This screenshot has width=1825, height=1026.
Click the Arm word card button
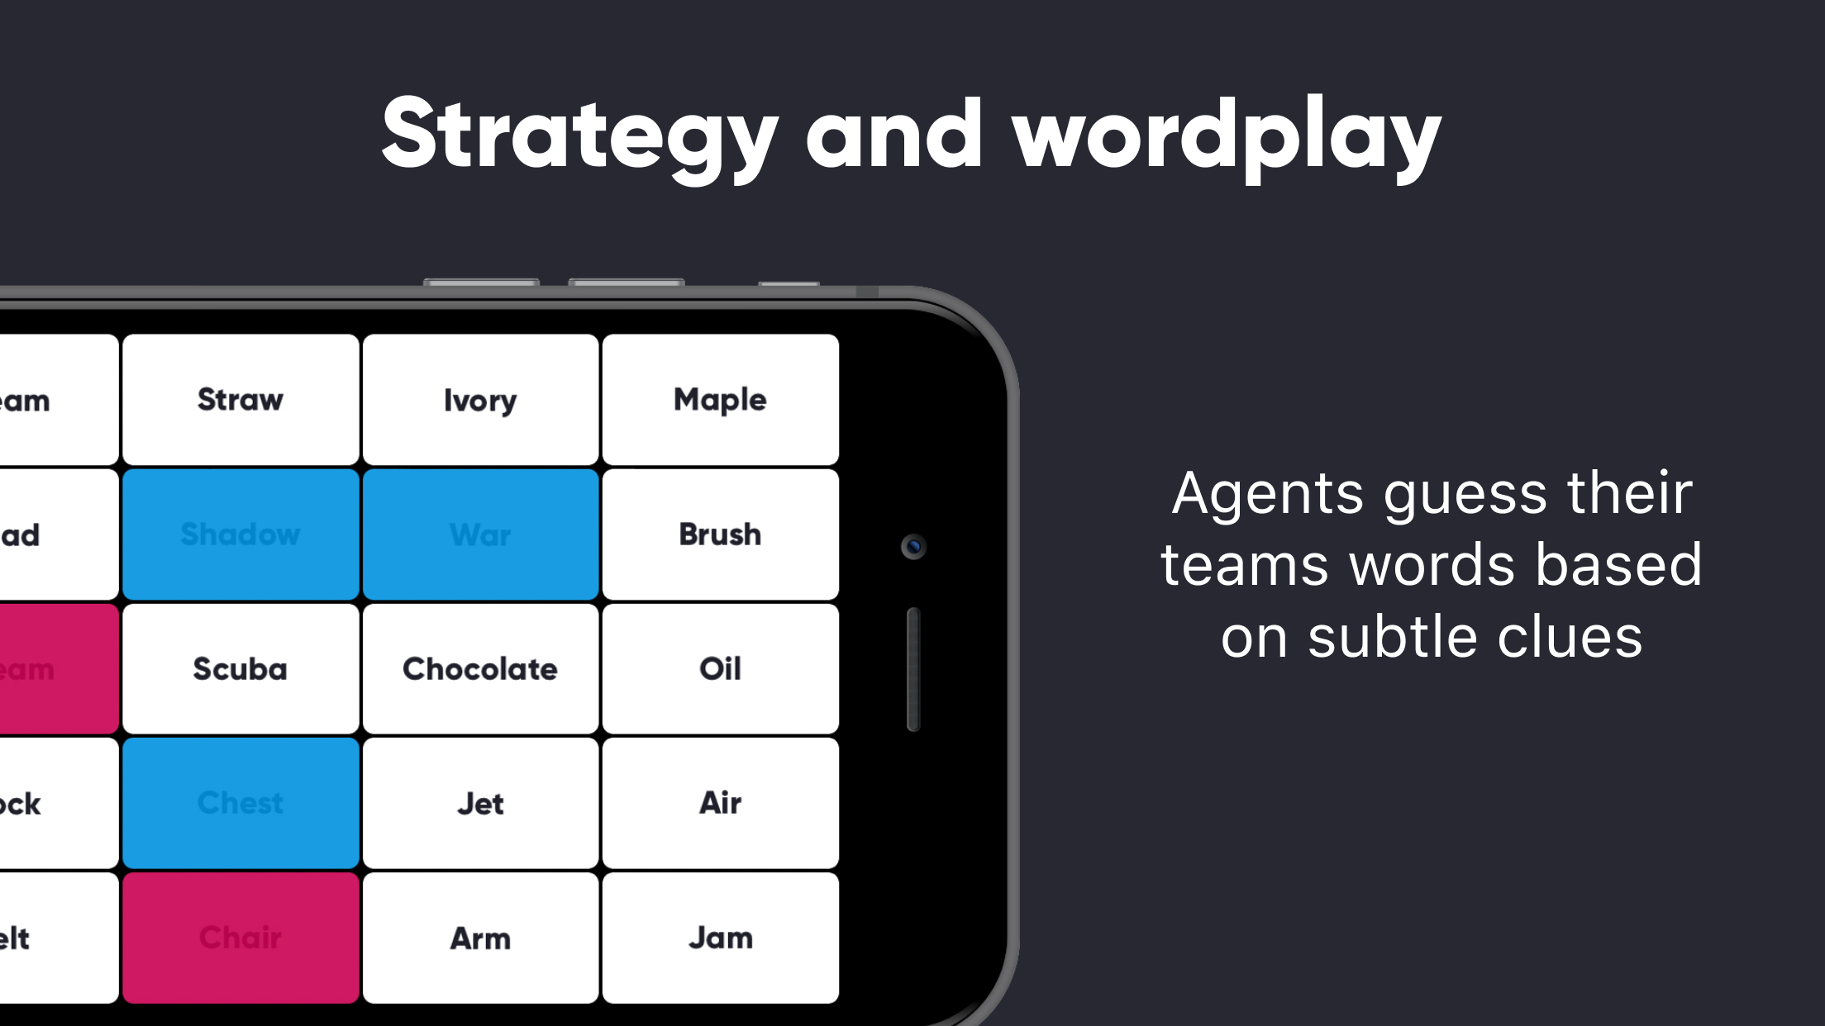(480, 937)
